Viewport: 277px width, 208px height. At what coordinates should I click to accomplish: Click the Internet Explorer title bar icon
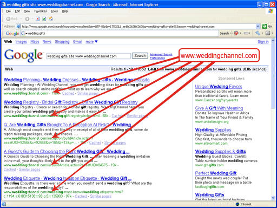tap(4, 4)
